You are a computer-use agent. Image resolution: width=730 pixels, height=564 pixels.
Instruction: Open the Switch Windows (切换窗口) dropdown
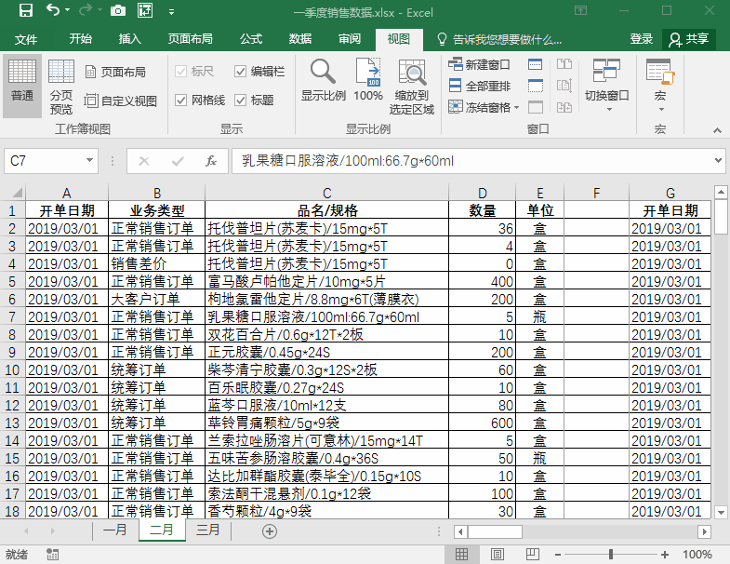[x=606, y=85]
